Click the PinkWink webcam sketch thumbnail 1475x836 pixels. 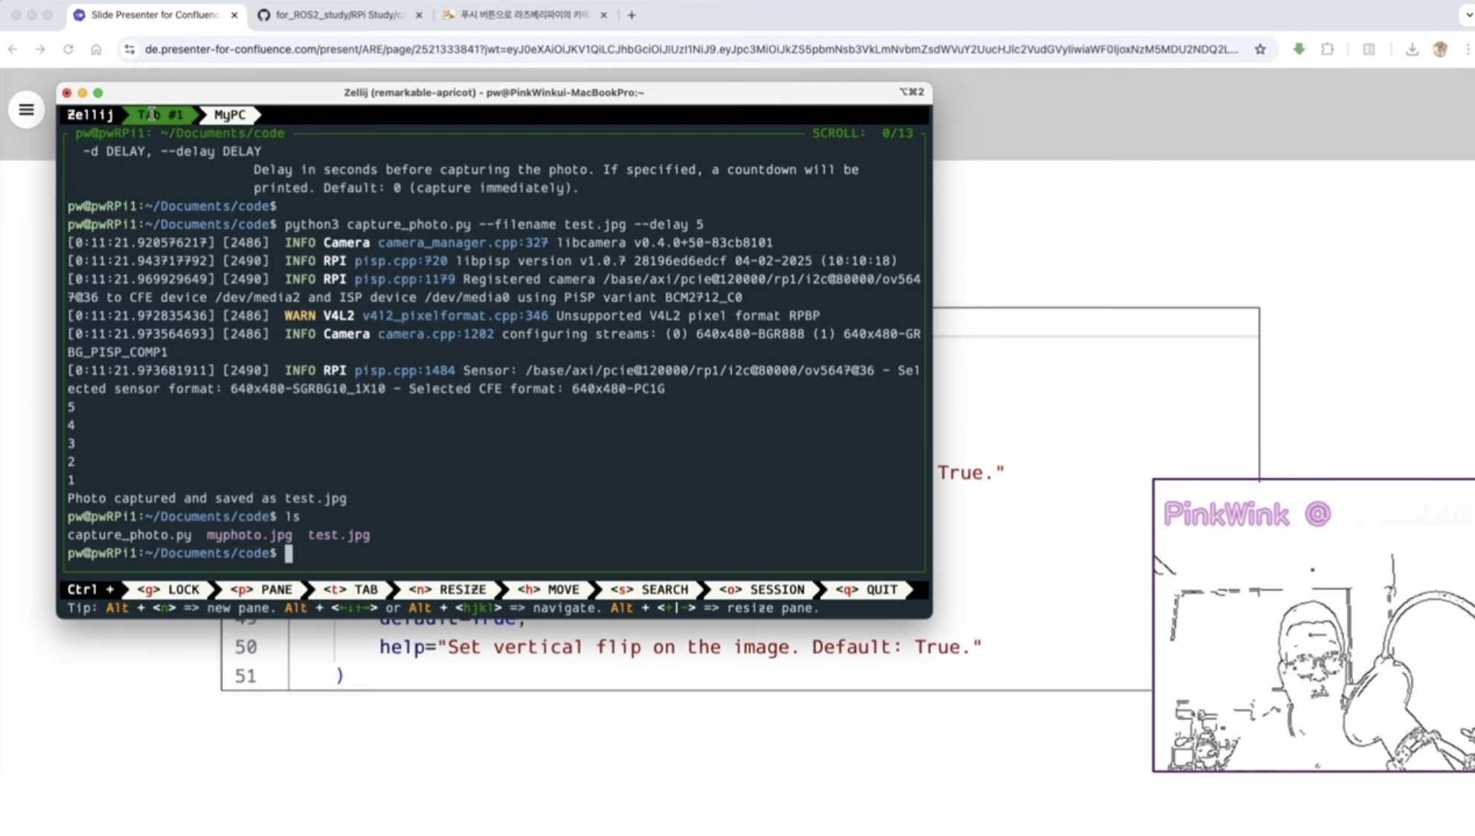point(1314,625)
